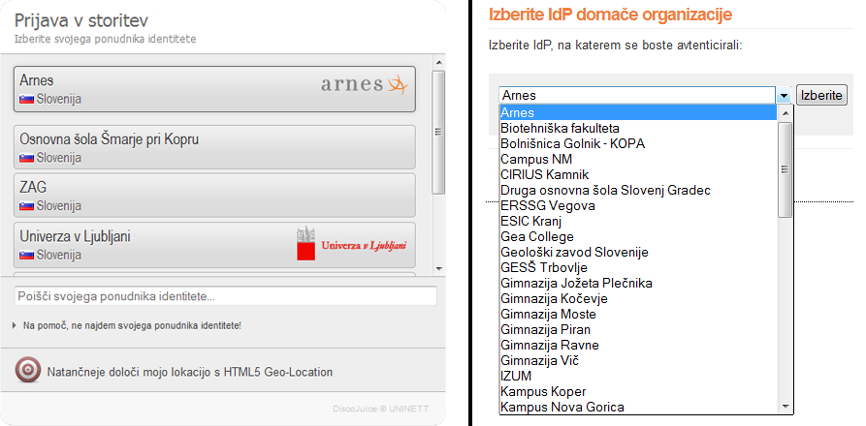The width and height of the screenshot is (866, 426).
Task: Click the Arnes logo icon
Action: coord(365,84)
